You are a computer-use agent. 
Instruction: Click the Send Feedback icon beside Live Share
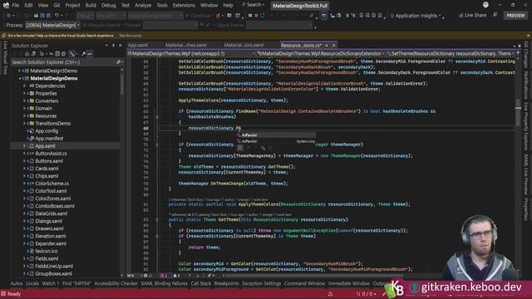tap(495, 15)
